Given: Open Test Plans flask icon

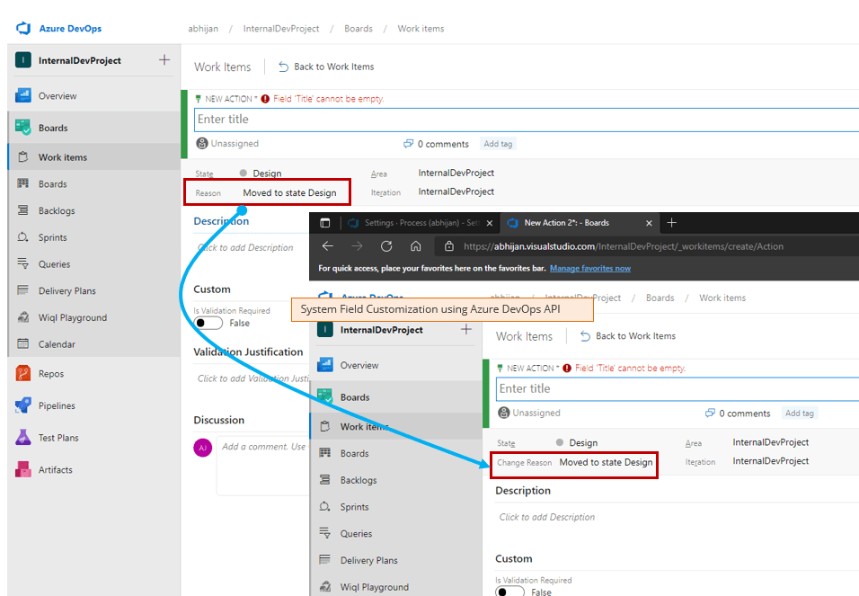Looking at the screenshot, I should 23,438.
